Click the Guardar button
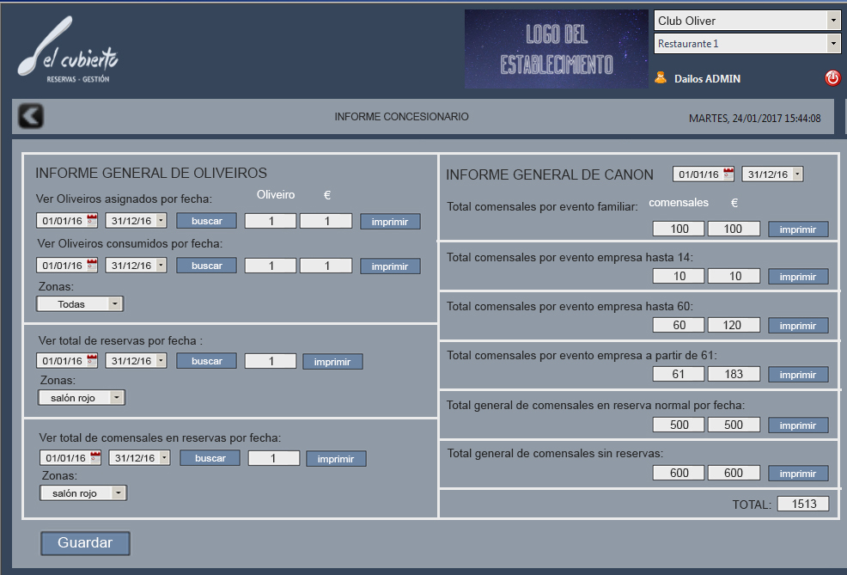The height and width of the screenshot is (575, 847). point(85,543)
